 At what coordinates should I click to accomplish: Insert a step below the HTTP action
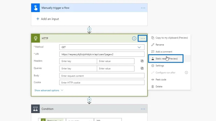click(x=89, y=99)
